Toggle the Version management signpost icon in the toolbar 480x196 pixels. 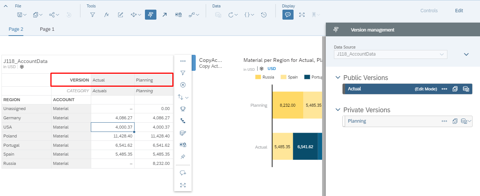tap(150, 15)
